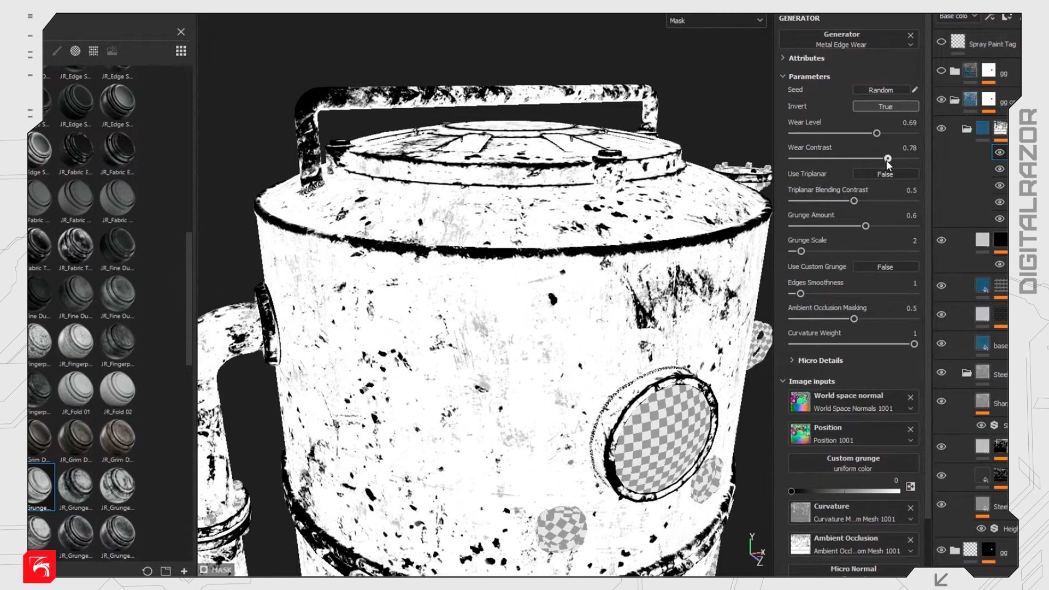The image size is (1049, 590).
Task: Click custom grunge color picker icon
Action: (x=910, y=486)
